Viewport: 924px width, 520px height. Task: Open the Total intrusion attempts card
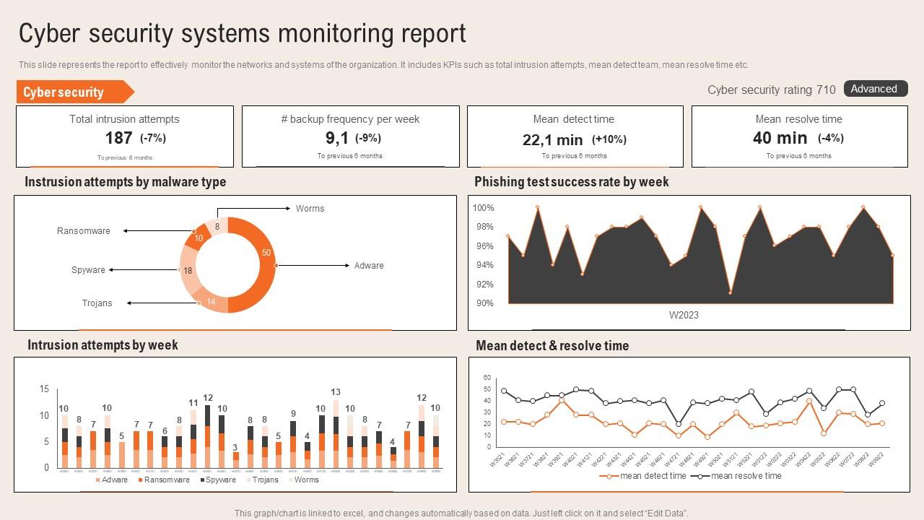(x=124, y=136)
